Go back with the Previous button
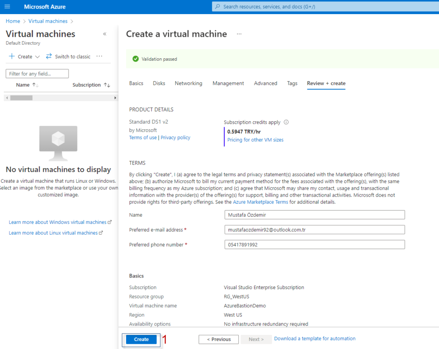 click(x=219, y=339)
